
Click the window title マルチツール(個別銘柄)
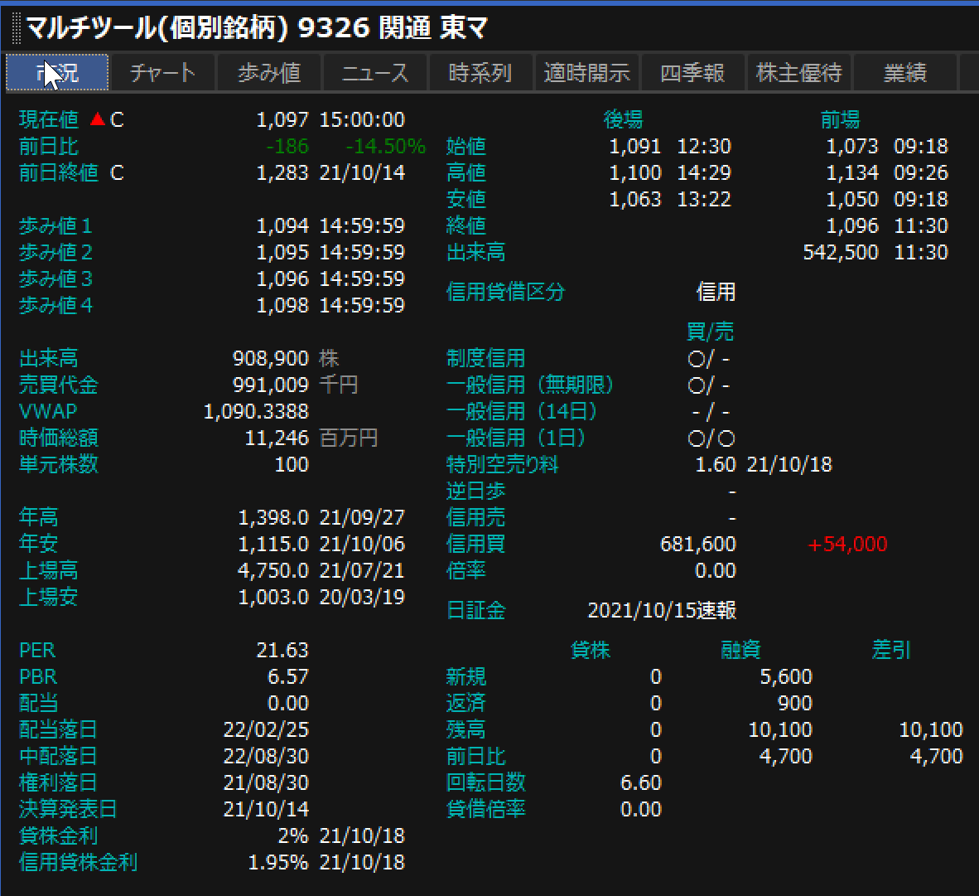click(x=157, y=28)
